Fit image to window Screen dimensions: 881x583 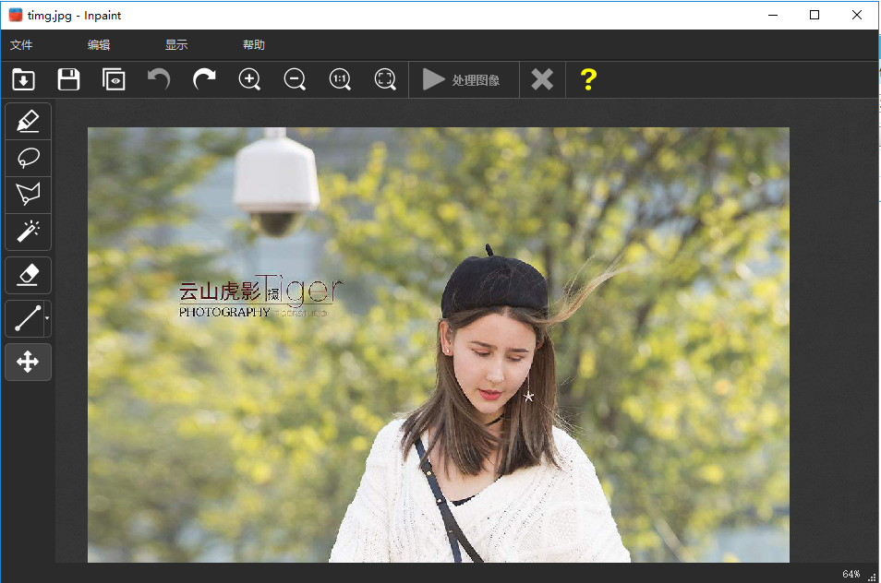tap(385, 79)
